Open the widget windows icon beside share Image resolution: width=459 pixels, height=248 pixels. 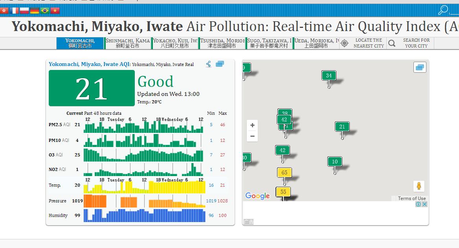[220, 64]
